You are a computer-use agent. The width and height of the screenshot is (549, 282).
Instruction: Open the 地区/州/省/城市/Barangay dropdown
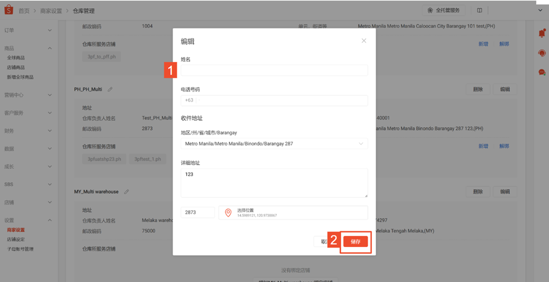274,144
